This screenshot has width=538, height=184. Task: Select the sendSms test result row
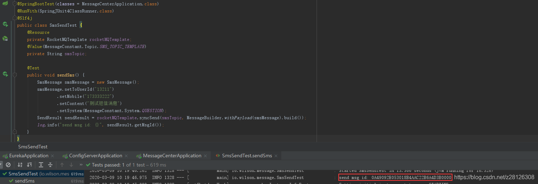42,181
